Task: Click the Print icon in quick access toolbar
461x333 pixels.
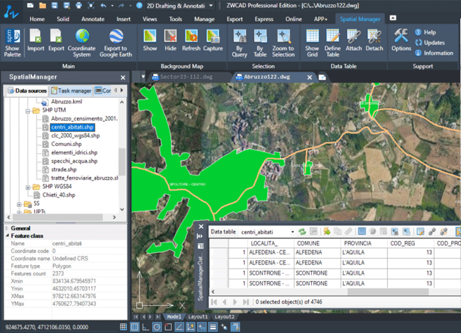Action: click(79, 5)
